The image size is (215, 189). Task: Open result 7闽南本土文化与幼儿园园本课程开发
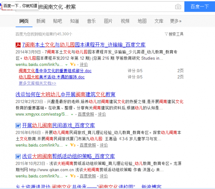(x=84, y=45)
